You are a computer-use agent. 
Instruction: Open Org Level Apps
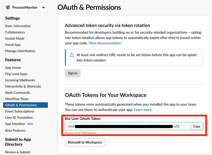pyautogui.click(x=16, y=74)
